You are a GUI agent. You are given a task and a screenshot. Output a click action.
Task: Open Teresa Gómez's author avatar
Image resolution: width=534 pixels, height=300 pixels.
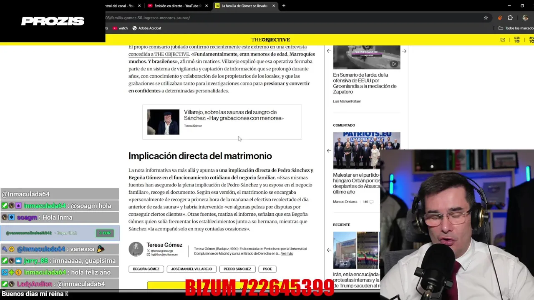pyautogui.click(x=136, y=249)
